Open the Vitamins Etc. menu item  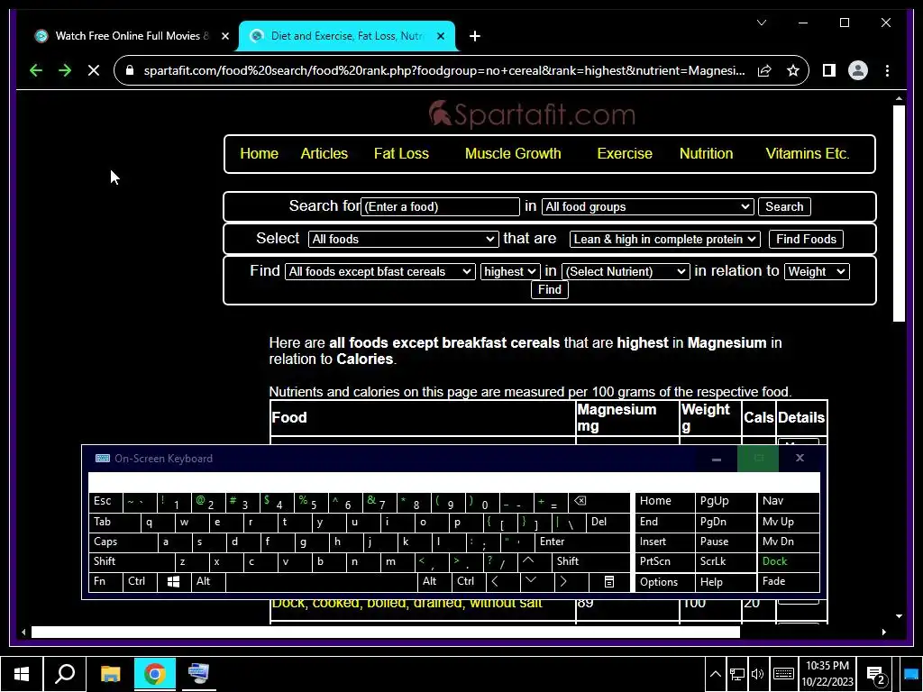(x=807, y=153)
